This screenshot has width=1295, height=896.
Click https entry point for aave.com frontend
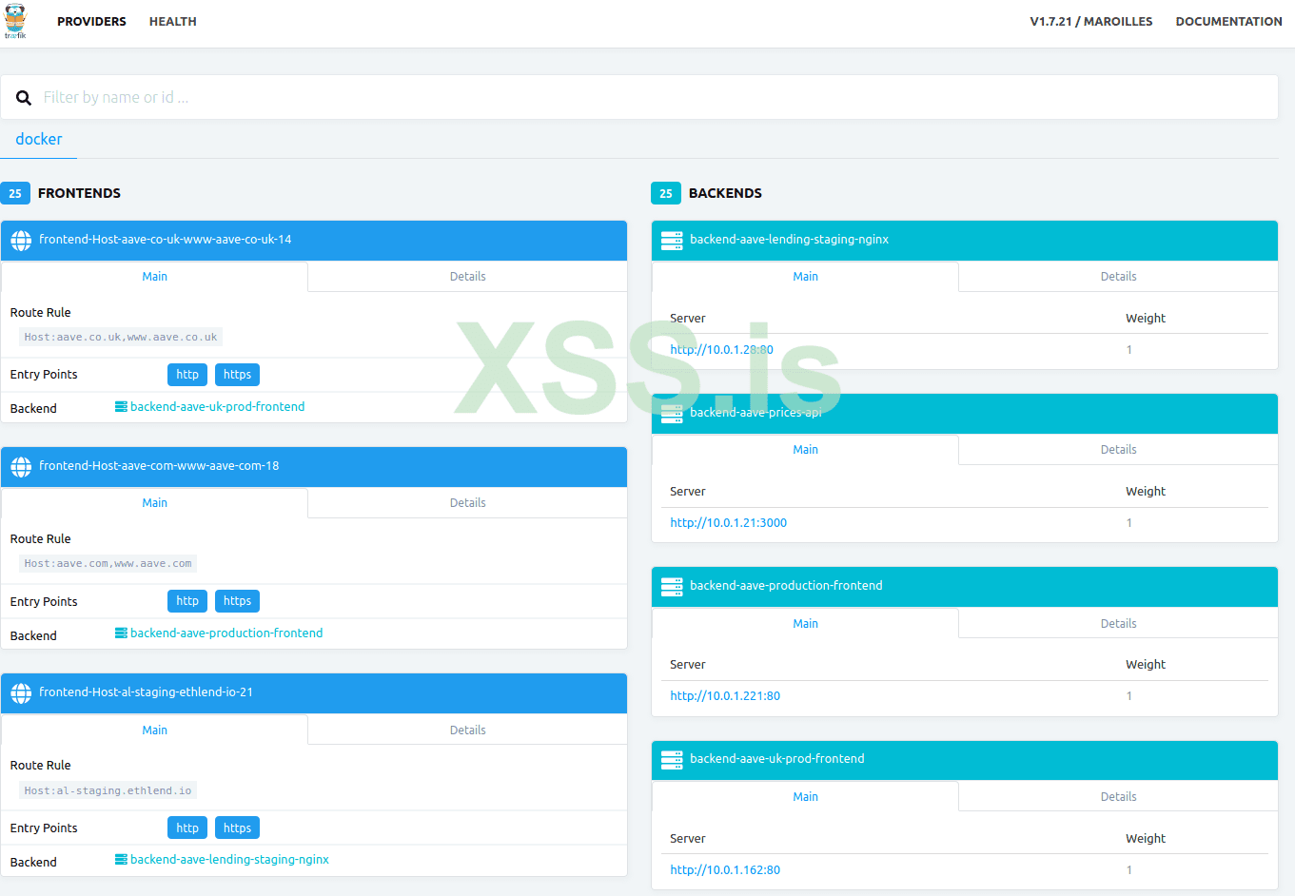pos(237,601)
